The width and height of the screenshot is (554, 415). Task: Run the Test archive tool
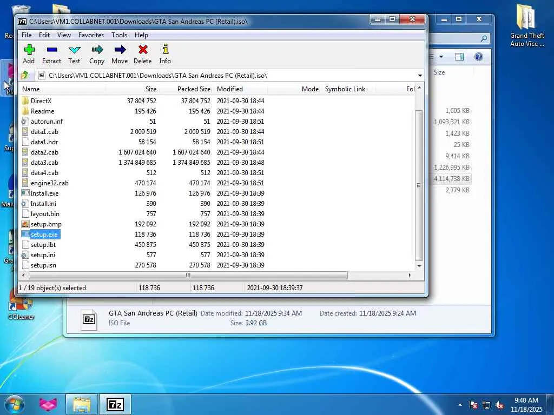pos(74,54)
